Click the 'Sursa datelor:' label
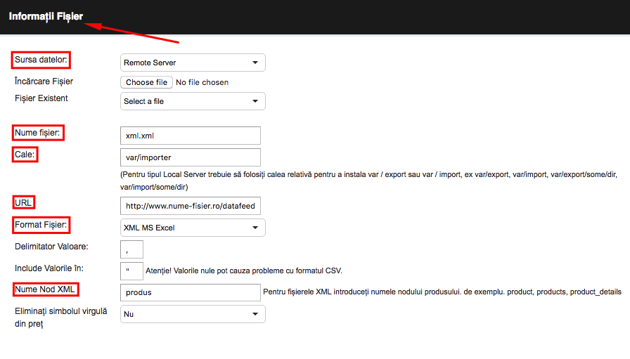 point(41,60)
